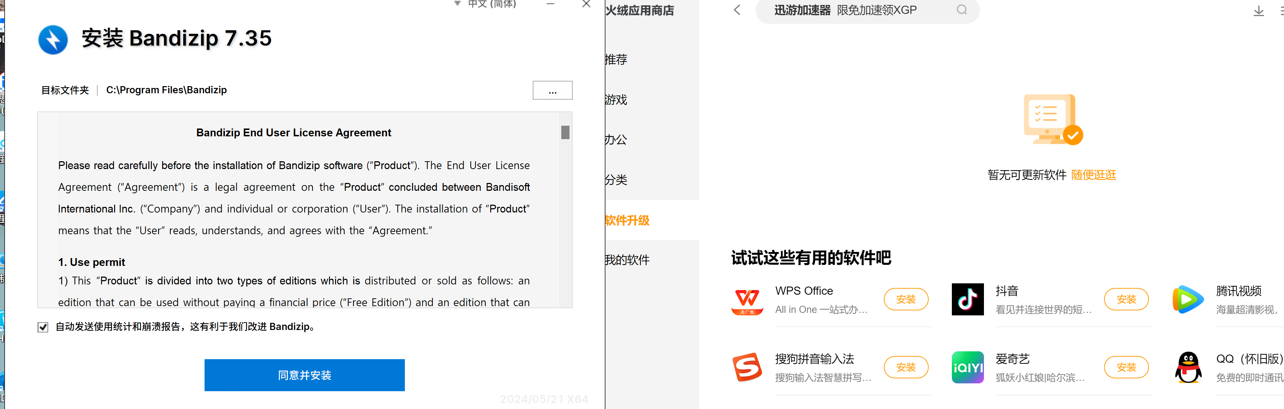Select the 软件升级 sidebar item
Screen dimensions: 1284x409
pos(627,220)
